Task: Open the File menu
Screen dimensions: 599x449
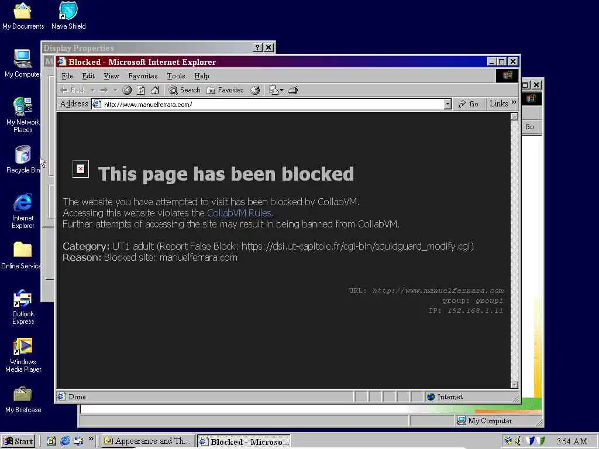Action: click(67, 76)
